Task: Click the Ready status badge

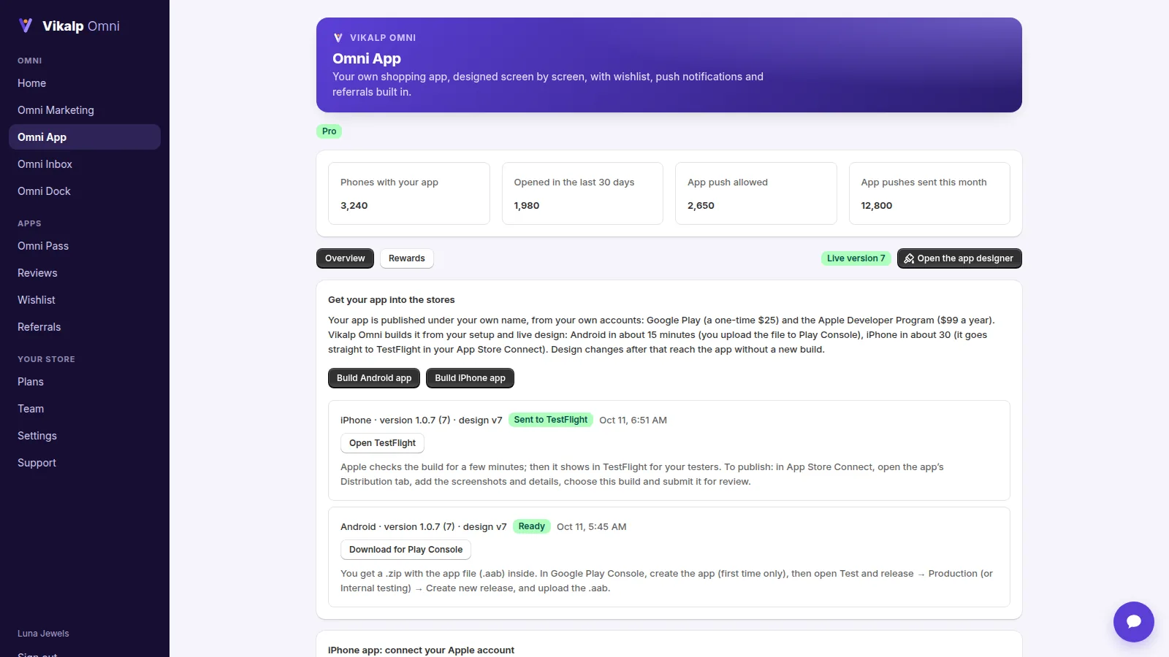Action: [x=532, y=526]
